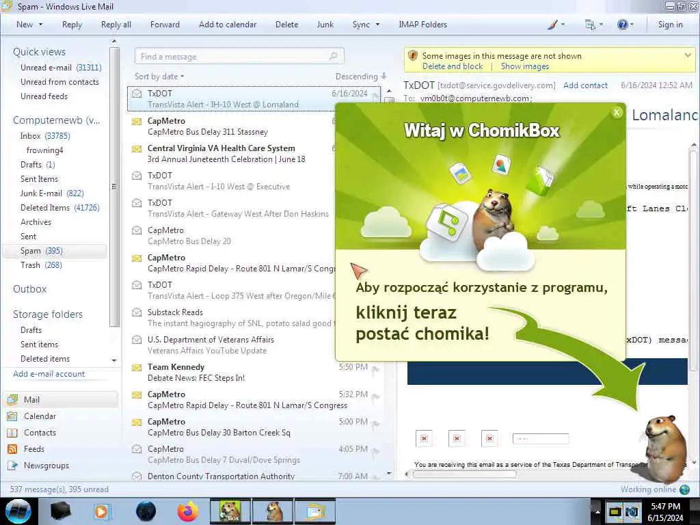Open the Mail view icon
The width and height of the screenshot is (700, 525).
(12, 399)
